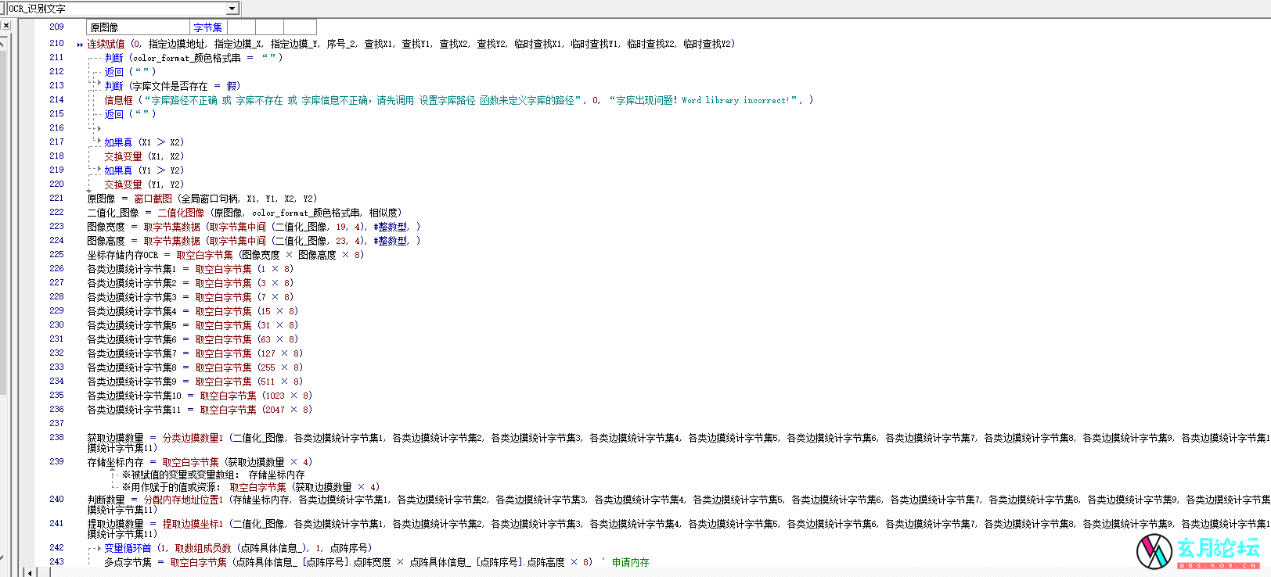Click the ※用作赋于的值或资源 hint row

click(251, 487)
